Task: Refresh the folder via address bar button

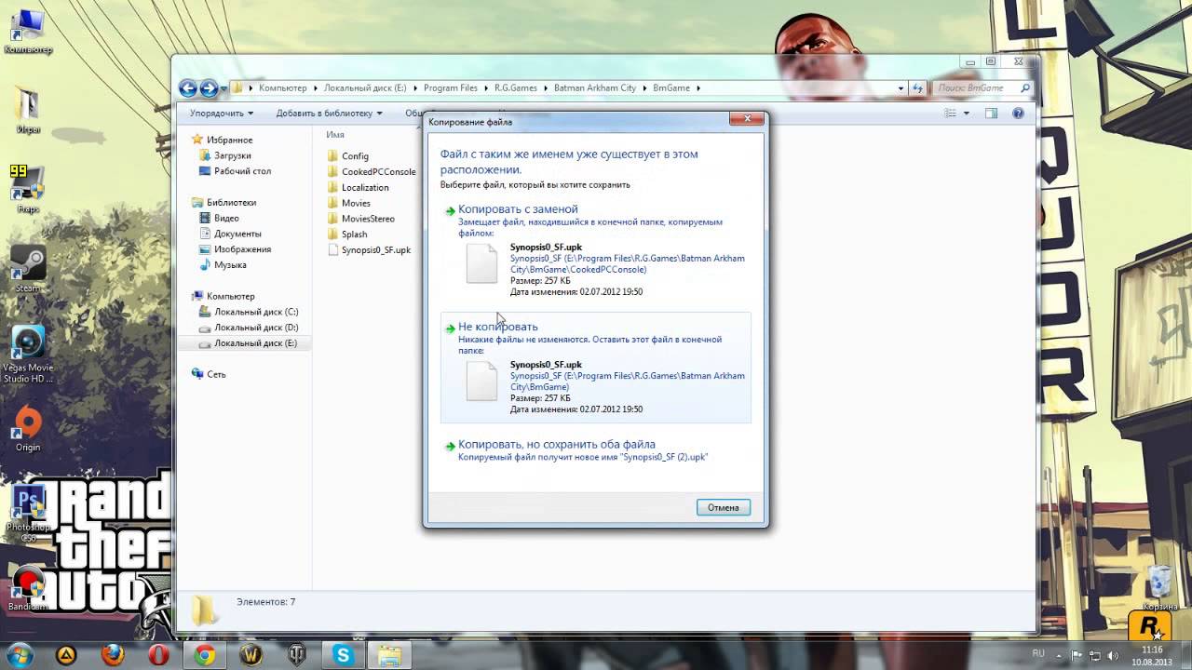Action: [x=918, y=88]
